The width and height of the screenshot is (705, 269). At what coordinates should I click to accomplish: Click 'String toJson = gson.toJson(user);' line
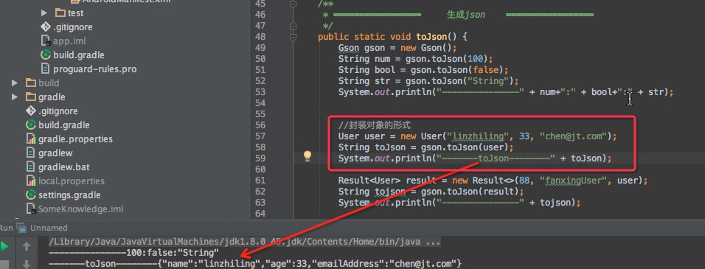(426, 147)
